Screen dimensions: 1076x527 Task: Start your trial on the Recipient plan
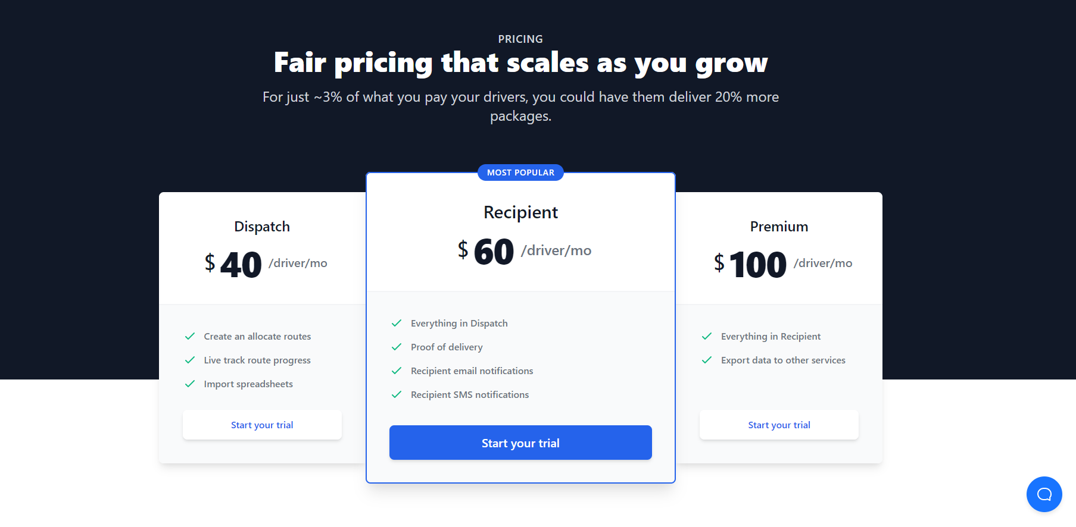520,443
